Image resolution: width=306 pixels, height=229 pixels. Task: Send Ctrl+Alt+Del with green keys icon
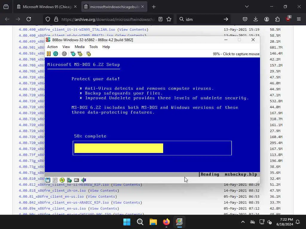pyautogui.click(x=73, y=54)
